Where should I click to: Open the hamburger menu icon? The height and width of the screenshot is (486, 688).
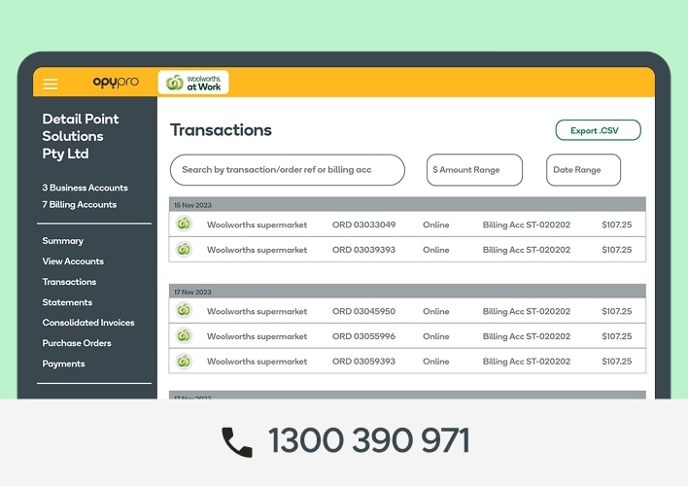[x=51, y=84]
